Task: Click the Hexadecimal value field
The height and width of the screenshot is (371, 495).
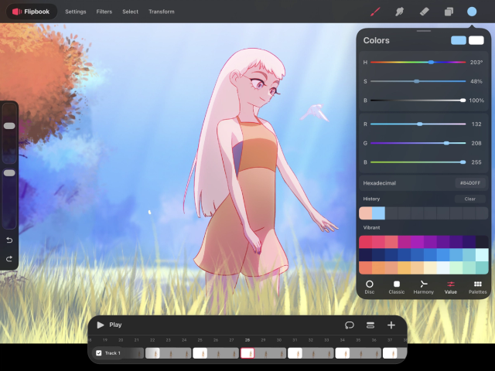Action: [470, 183]
